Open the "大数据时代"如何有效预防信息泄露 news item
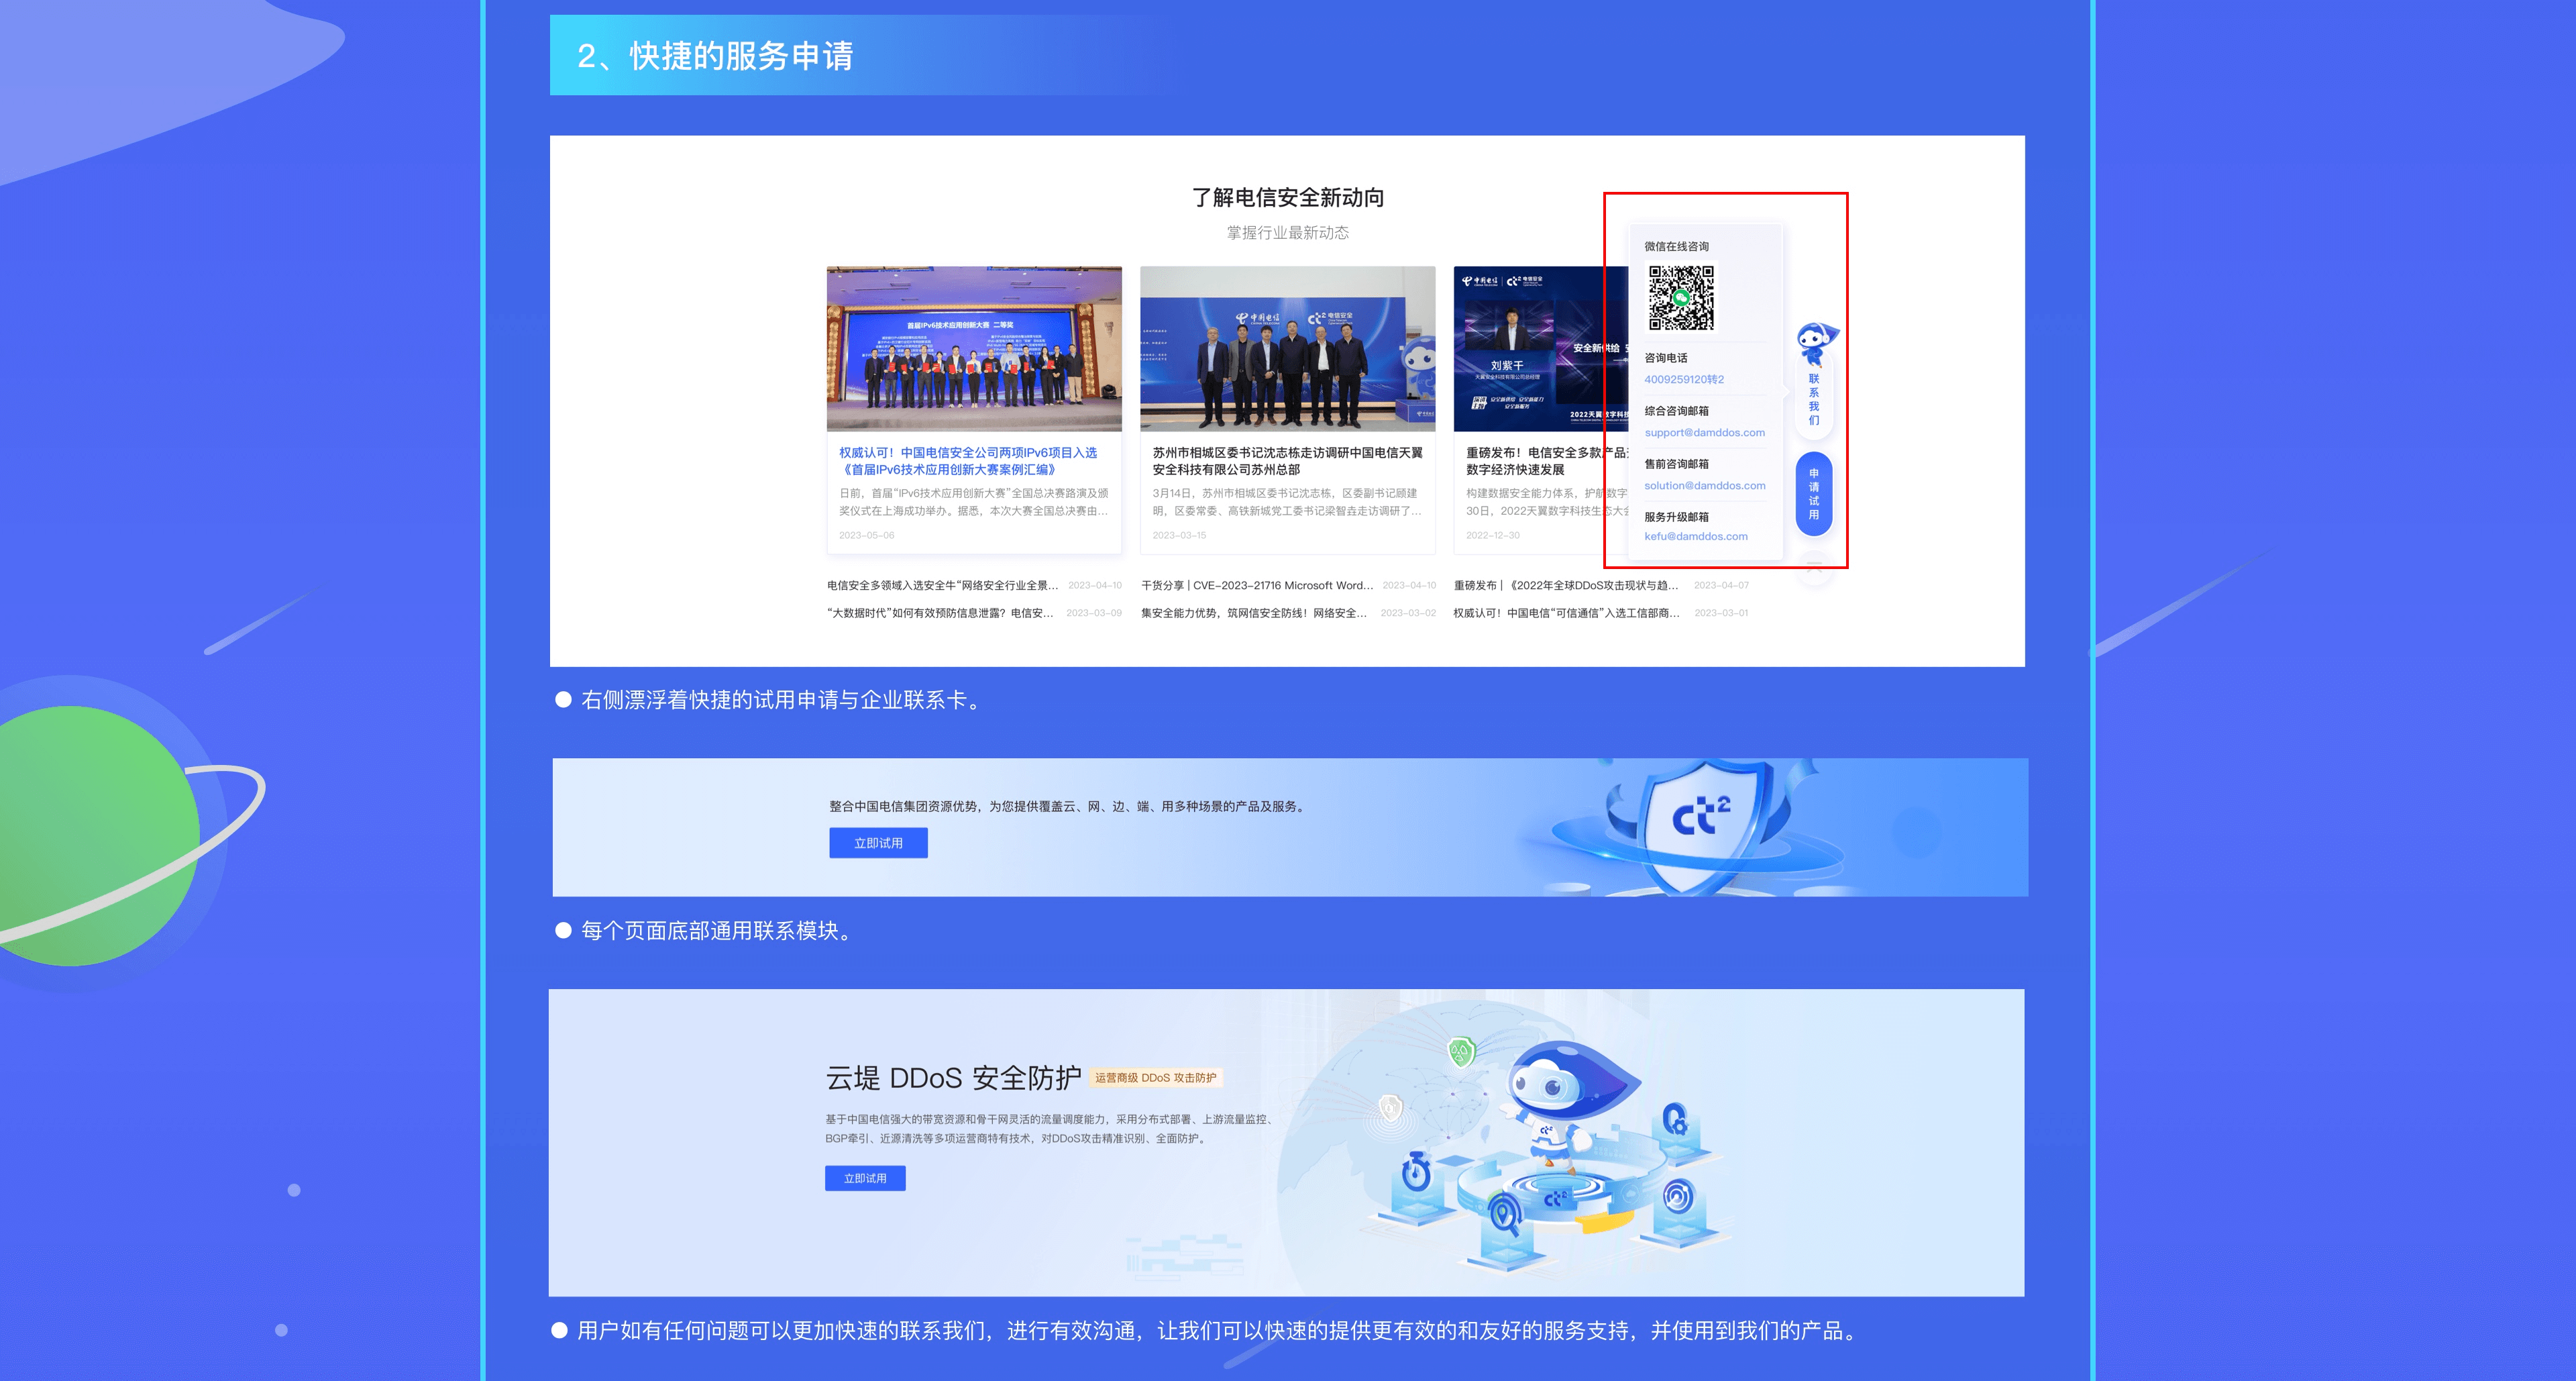Image resolution: width=2576 pixels, height=1381 pixels. tap(940, 613)
